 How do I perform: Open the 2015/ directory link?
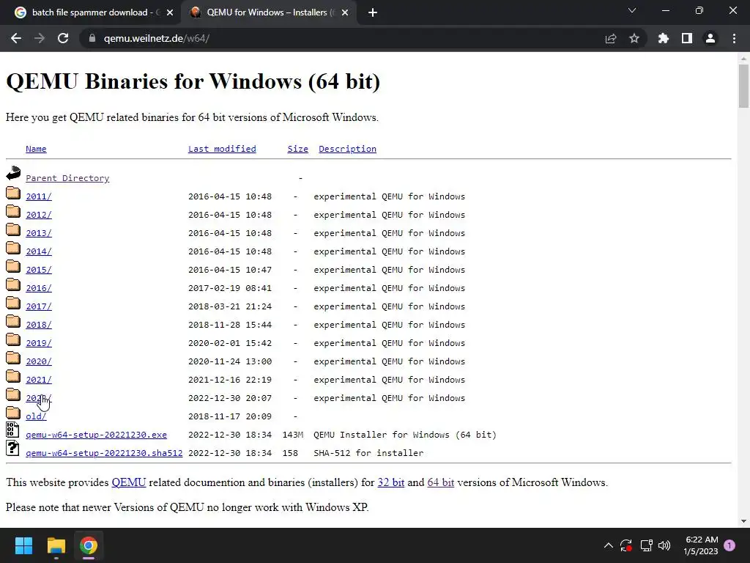click(x=39, y=270)
